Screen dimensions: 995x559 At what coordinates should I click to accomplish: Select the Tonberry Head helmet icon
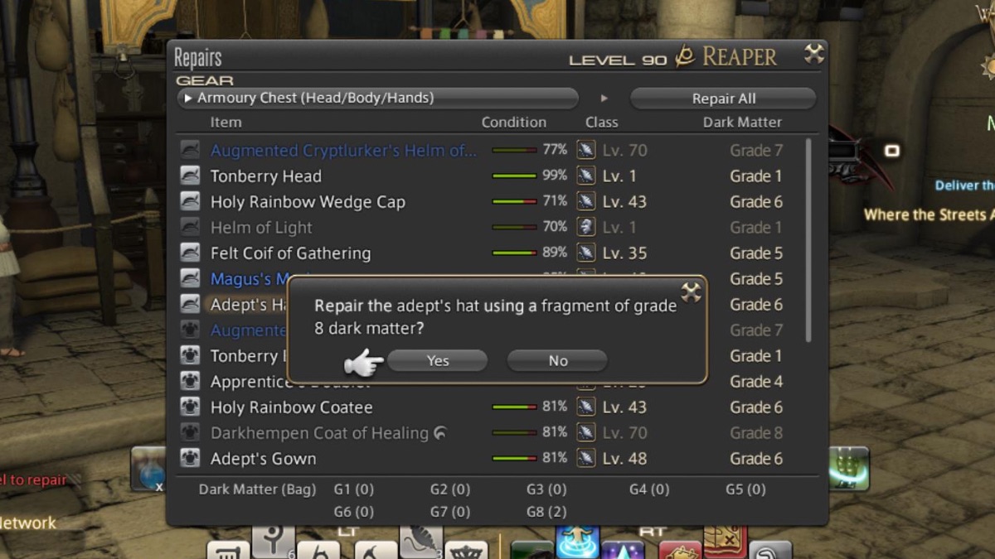click(190, 176)
